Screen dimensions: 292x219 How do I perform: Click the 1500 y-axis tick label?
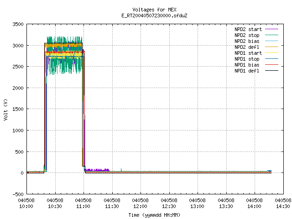click(18, 109)
